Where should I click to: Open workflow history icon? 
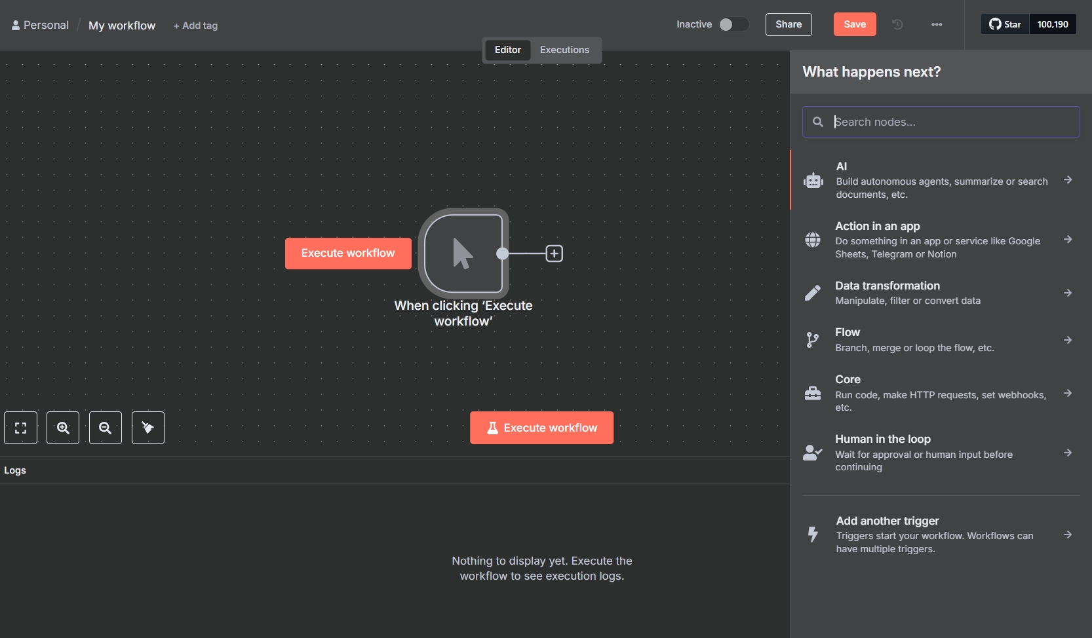[897, 24]
